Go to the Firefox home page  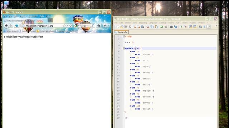[99, 26]
